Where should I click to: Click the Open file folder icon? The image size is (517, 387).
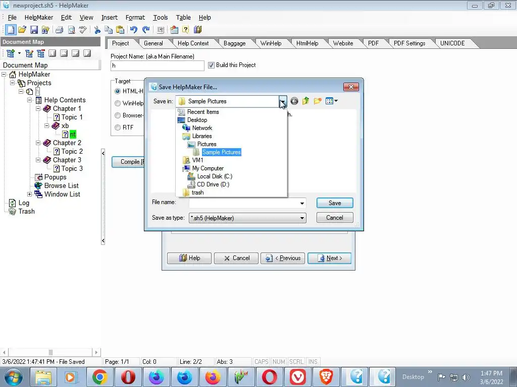pos(22,30)
